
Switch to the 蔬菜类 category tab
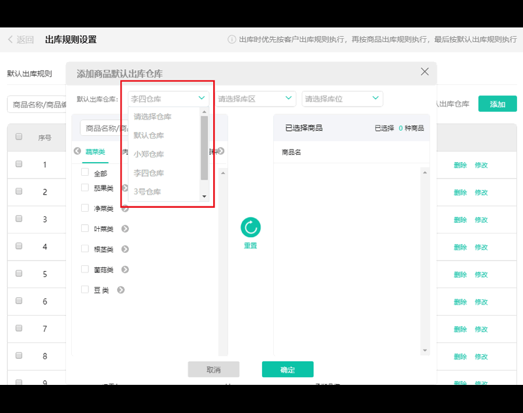coord(97,150)
